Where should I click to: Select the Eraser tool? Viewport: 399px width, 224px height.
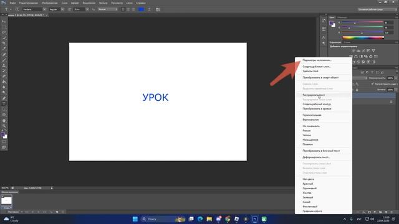[4, 76]
